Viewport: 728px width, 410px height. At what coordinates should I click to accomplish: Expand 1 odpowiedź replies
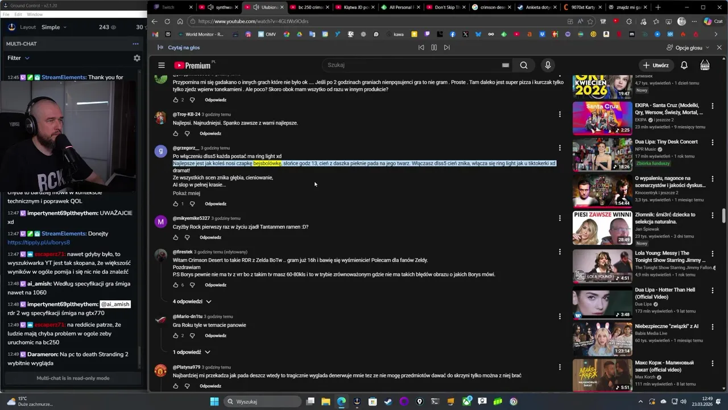point(192,352)
